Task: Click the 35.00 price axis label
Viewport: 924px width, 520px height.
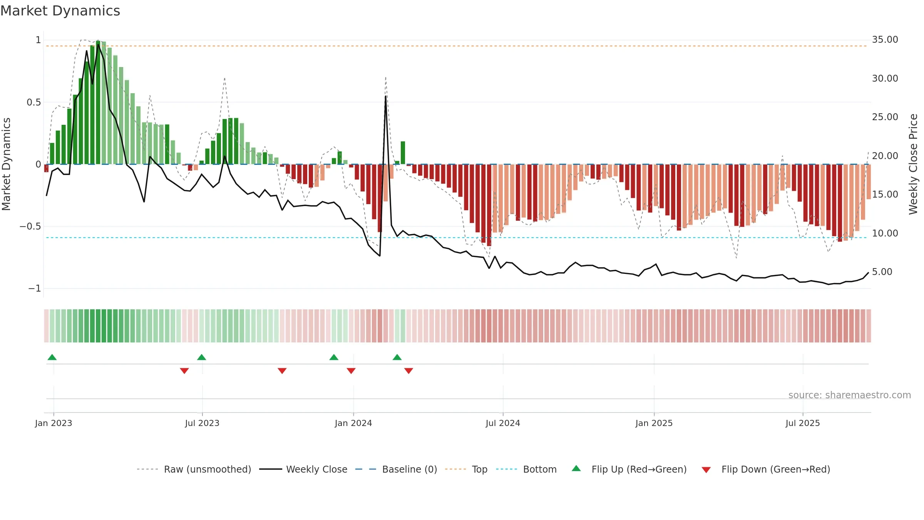Action: pyautogui.click(x=885, y=40)
